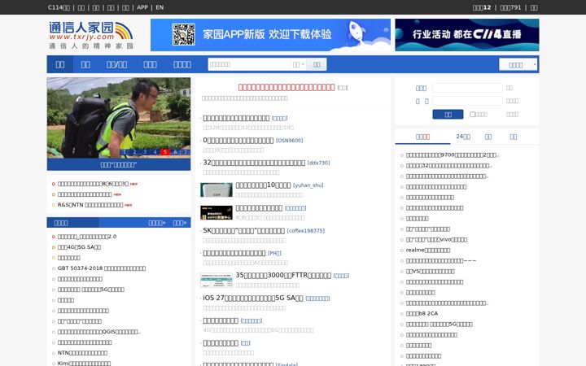Open the post title starting with 32
The height and width of the screenshot is (366, 586).
point(254,163)
